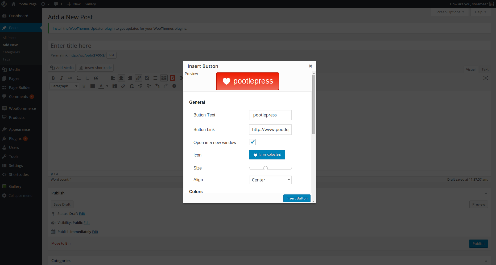Open the comments bubble in the admin bar

tap(58, 4)
